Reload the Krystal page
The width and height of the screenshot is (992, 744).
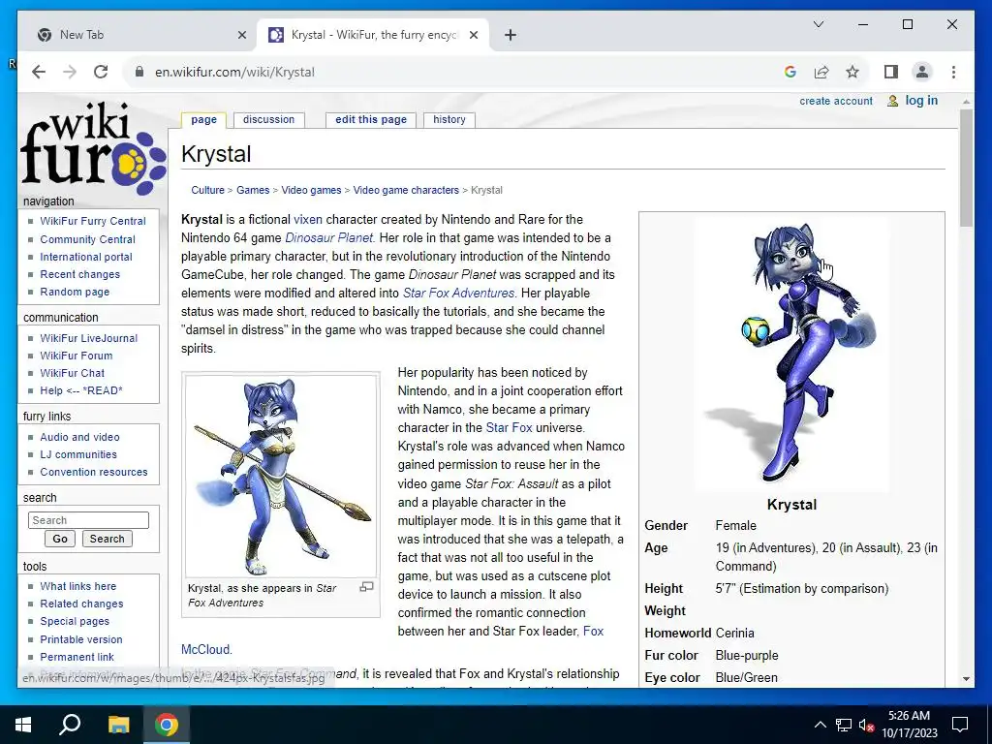click(x=101, y=72)
